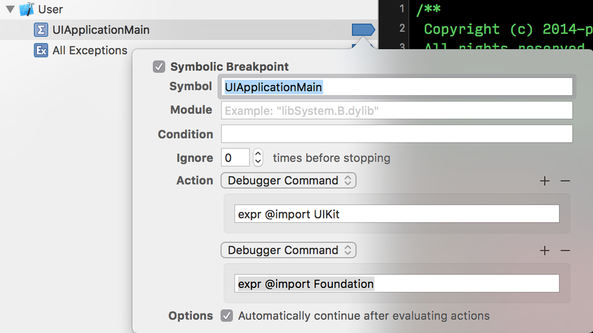Open the first Debugger Command dropdown
This screenshot has height=333, width=593.
288,180
